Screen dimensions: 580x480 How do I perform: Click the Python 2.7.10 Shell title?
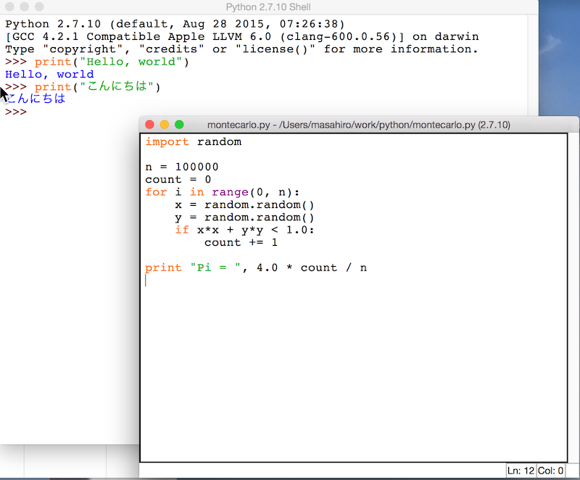[x=268, y=7]
